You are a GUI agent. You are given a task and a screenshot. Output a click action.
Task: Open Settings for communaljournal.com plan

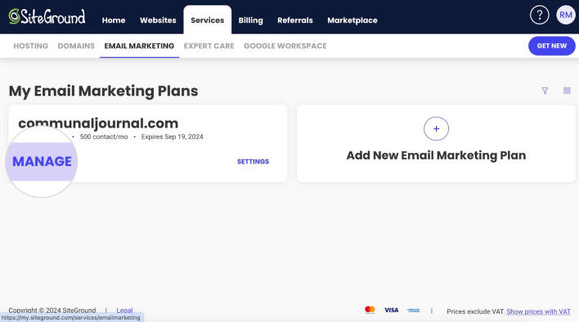coord(253,162)
